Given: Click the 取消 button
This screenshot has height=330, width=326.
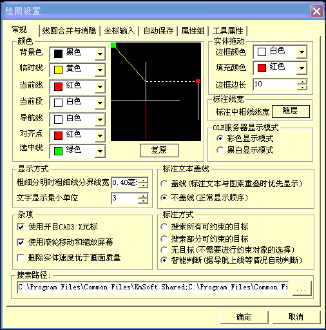Looking at the screenshot, I should tap(296, 317).
